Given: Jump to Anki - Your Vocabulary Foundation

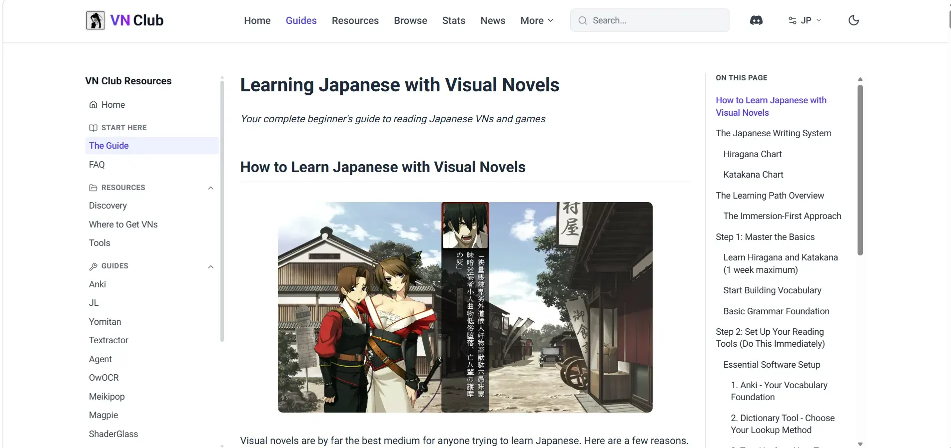Looking at the screenshot, I should point(779,391).
